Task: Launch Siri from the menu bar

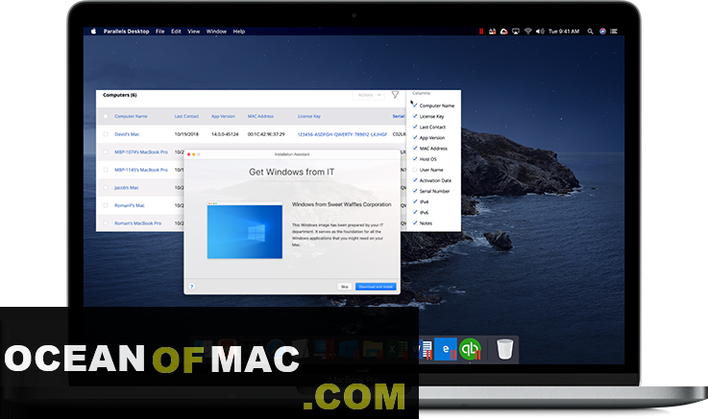Action: 602,31
